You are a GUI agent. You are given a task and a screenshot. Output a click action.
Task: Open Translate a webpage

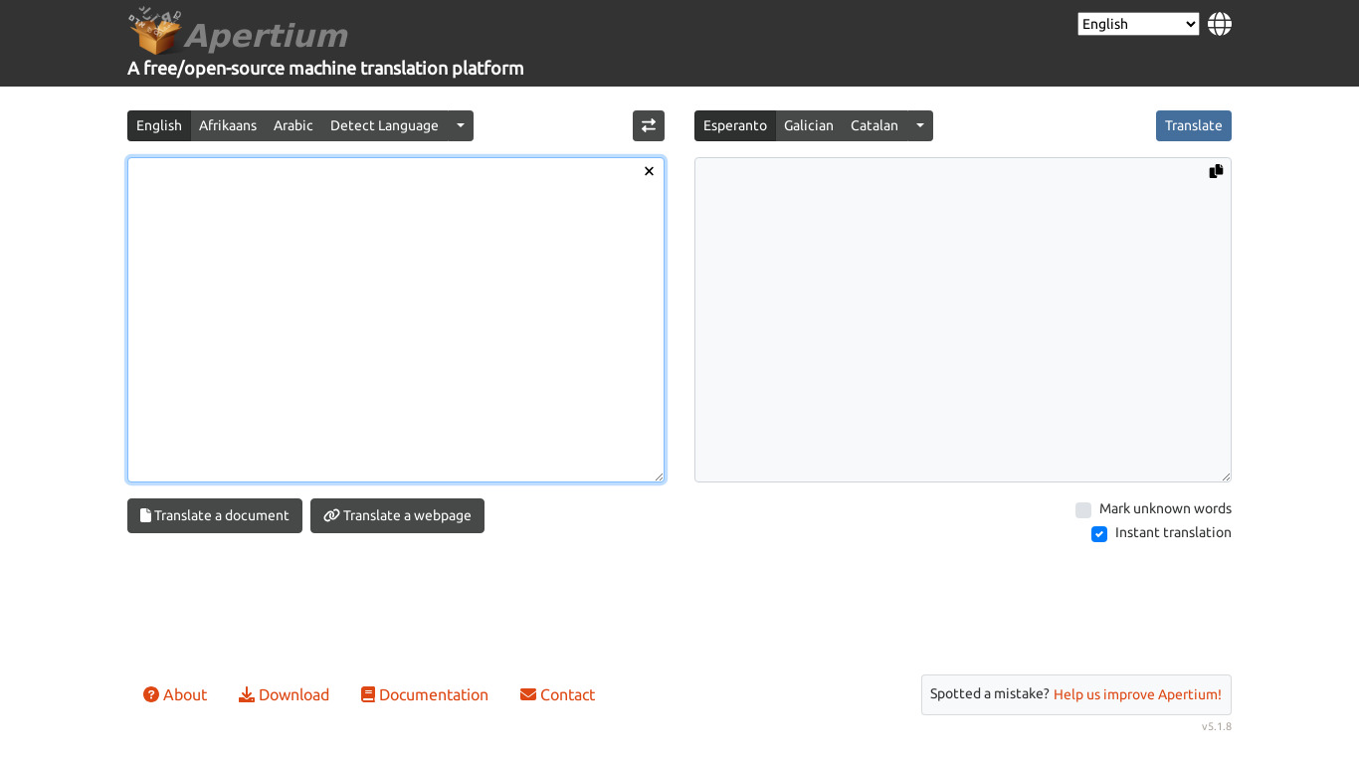coord(397,515)
